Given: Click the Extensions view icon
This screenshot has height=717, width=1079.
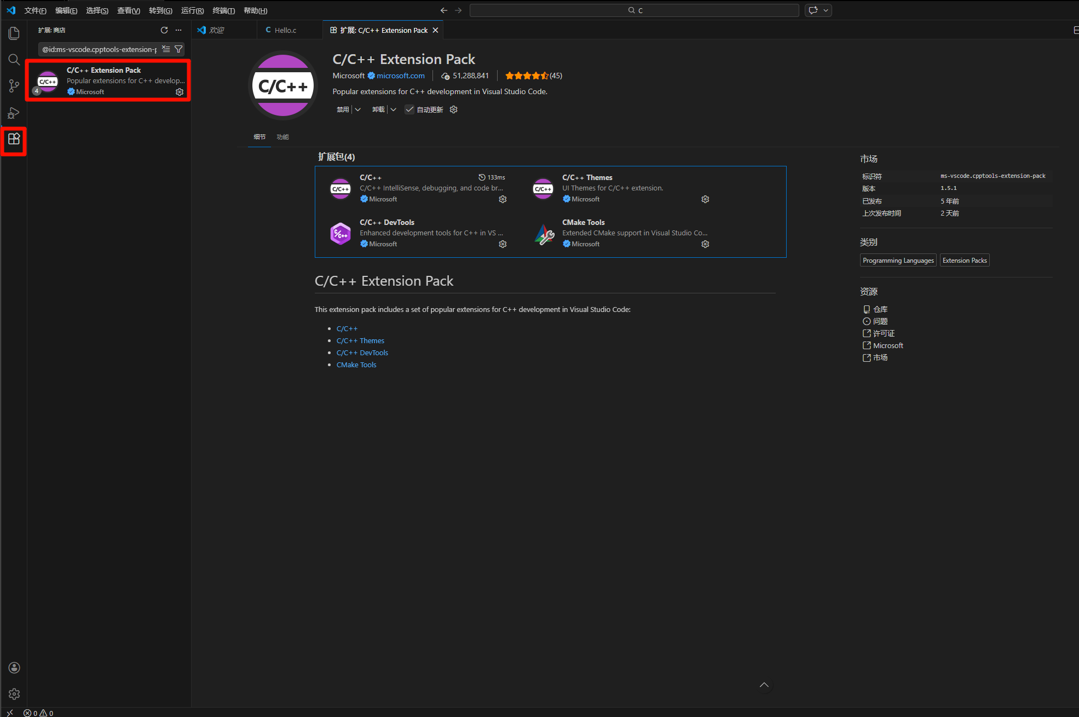Looking at the screenshot, I should pyautogui.click(x=14, y=139).
